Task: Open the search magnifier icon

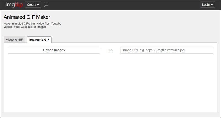Action: [x=46, y=5]
